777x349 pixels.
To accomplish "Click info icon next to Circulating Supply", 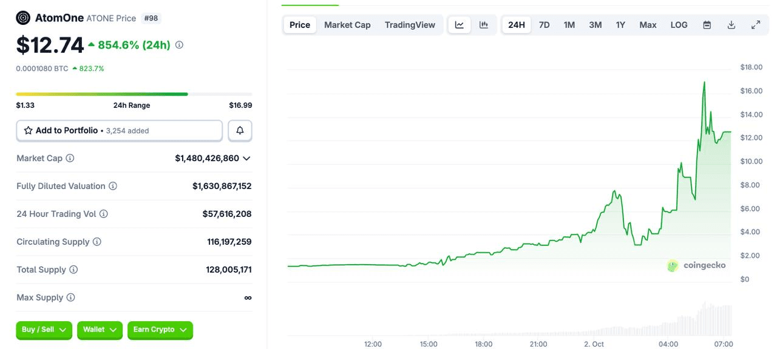I will point(97,242).
